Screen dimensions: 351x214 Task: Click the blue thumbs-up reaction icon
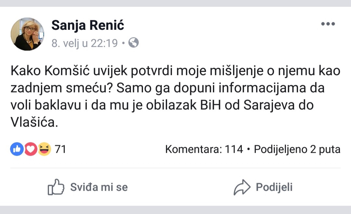click(x=17, y=149)
